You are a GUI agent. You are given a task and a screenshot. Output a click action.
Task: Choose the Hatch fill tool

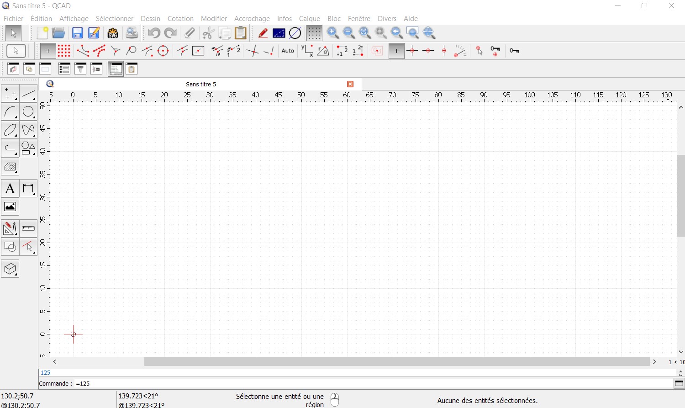tap(10, 167)
